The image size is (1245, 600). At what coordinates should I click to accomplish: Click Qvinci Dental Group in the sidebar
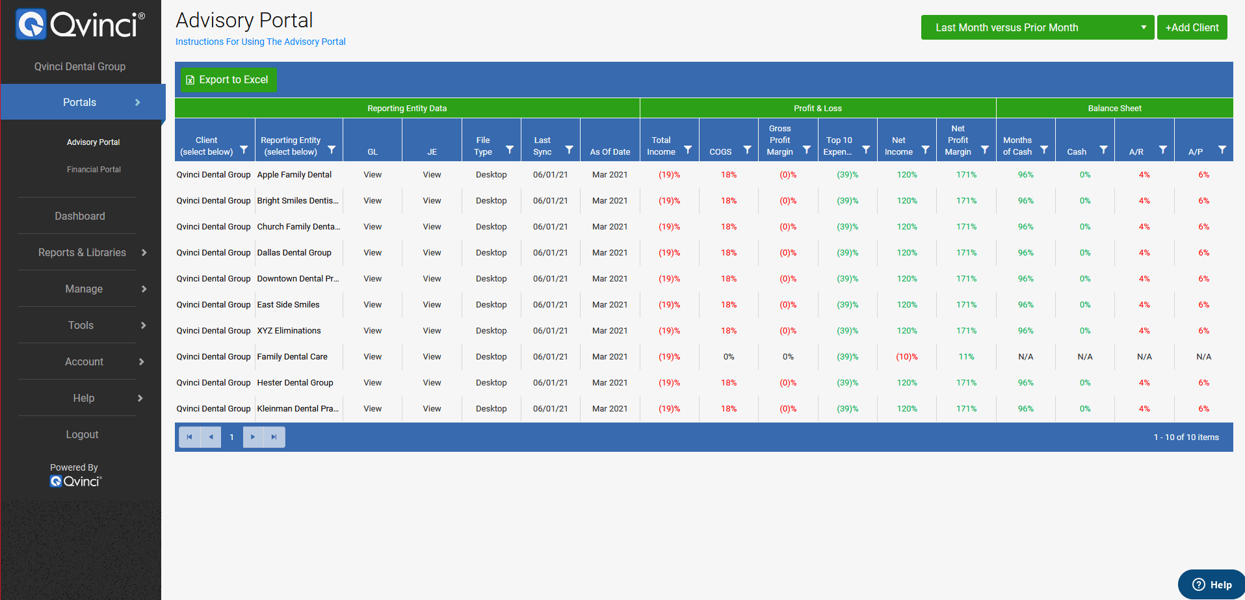(80, 66)
